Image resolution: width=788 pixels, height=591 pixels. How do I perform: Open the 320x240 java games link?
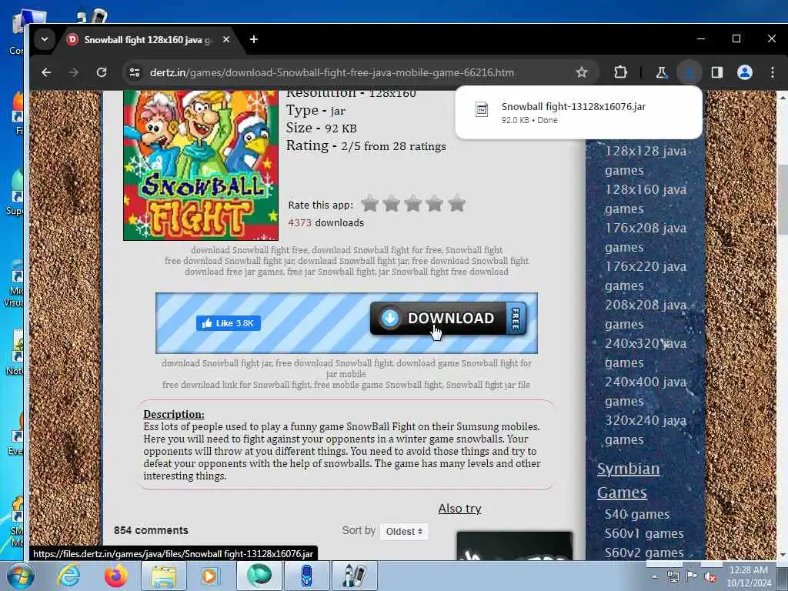[646, 429]
